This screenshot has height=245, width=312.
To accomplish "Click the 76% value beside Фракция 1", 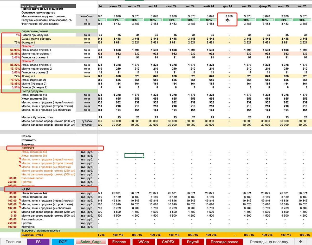I will (17, 42).
